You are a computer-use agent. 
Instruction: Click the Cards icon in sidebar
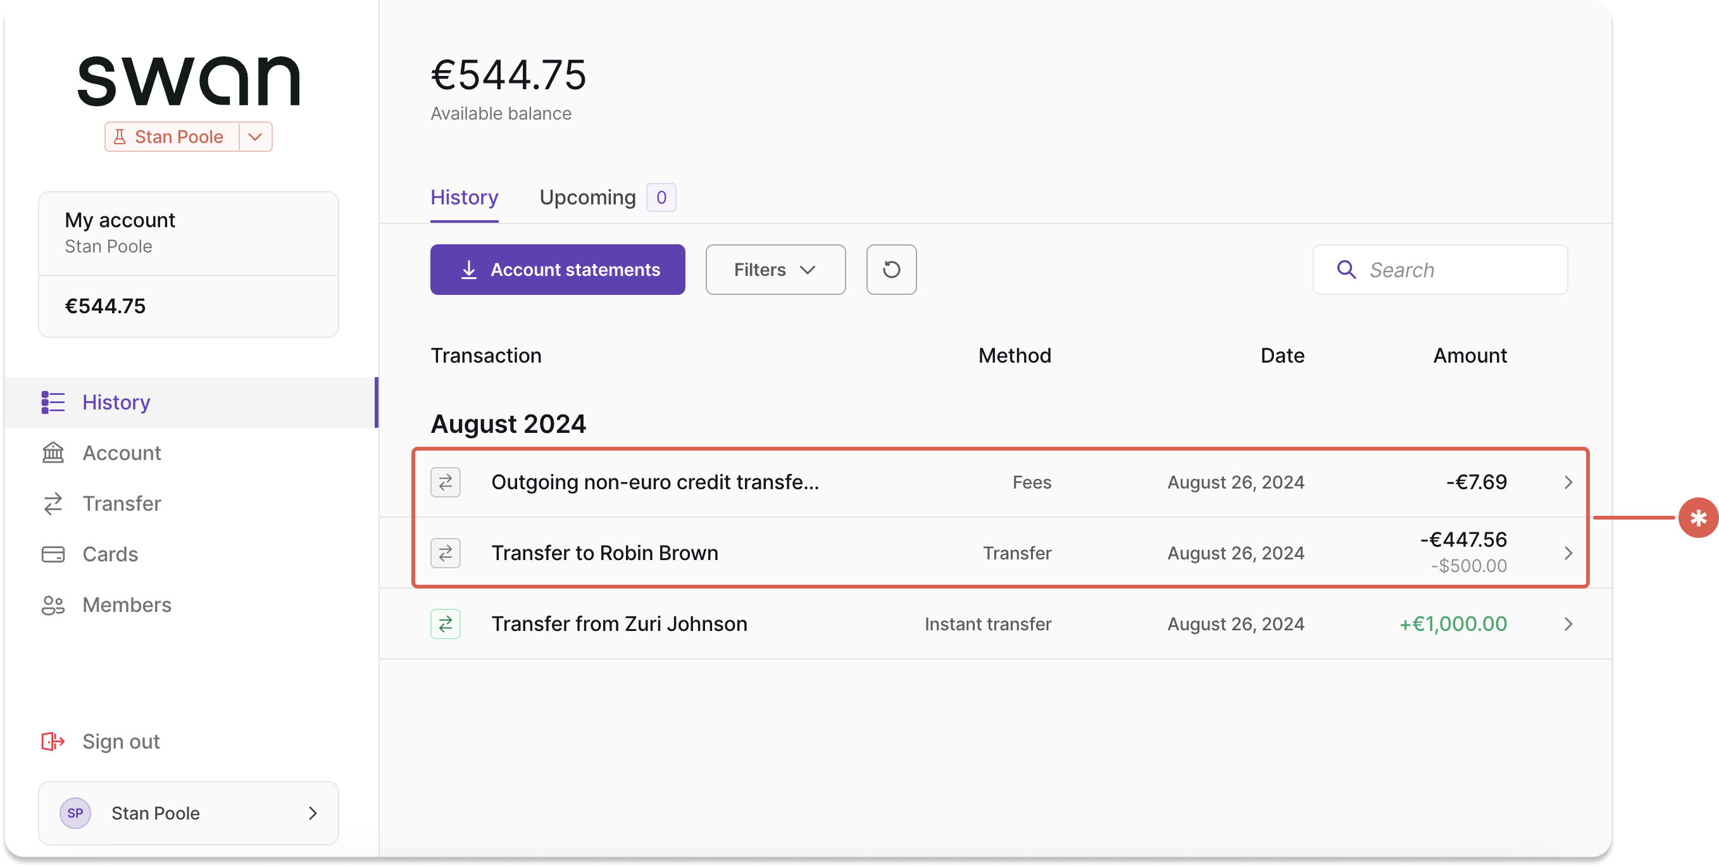point(53,554)
